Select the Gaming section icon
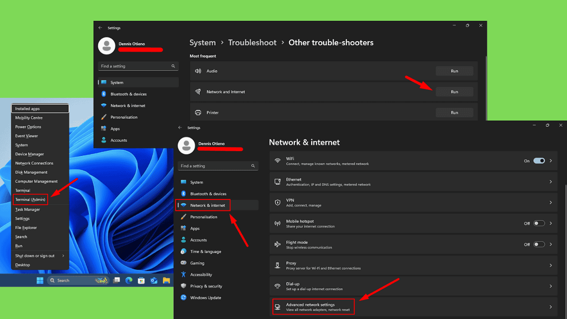Image resolution: width=567 pixels, height=319 pixels. tap(185, 263)
